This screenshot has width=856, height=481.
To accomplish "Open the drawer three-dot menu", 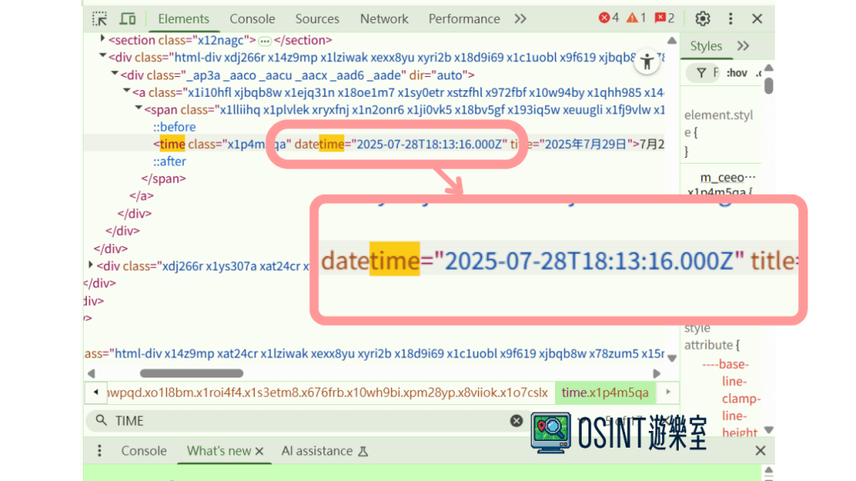I will (99, 451).
